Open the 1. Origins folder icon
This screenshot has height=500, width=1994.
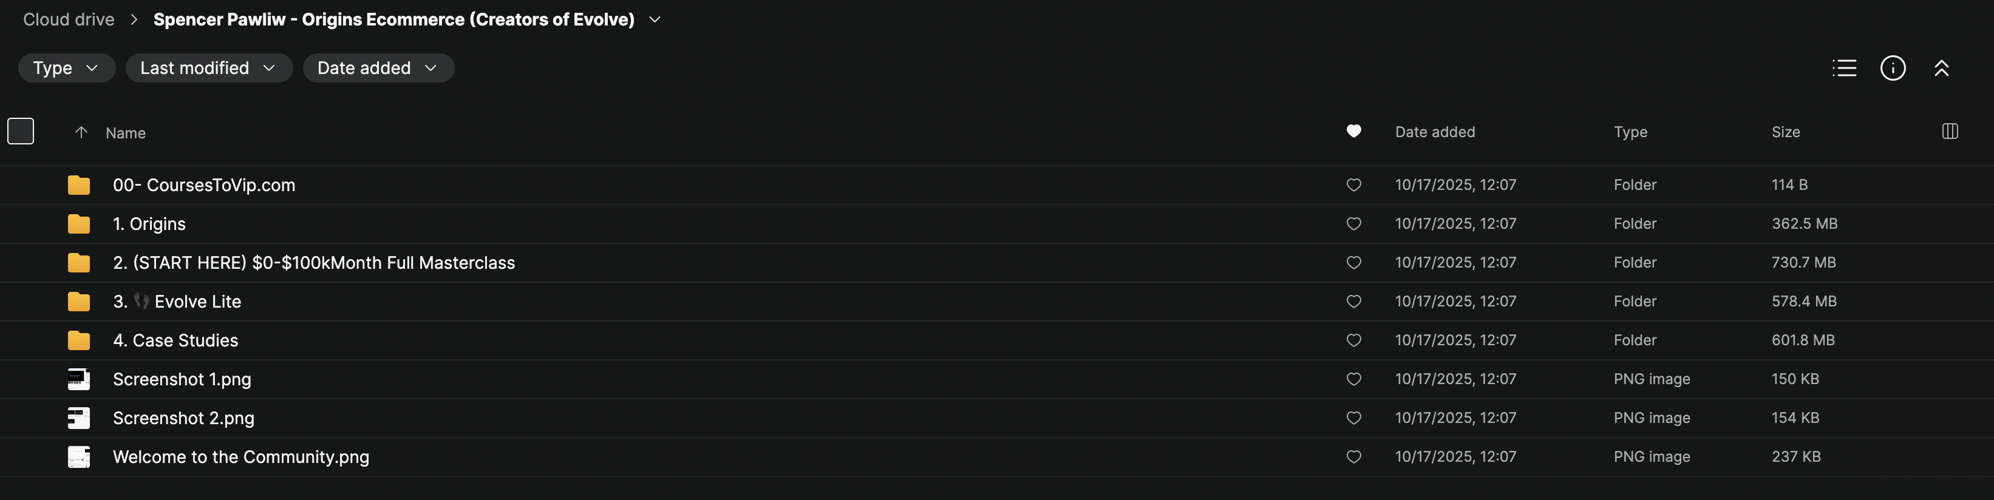coord(79,225)
